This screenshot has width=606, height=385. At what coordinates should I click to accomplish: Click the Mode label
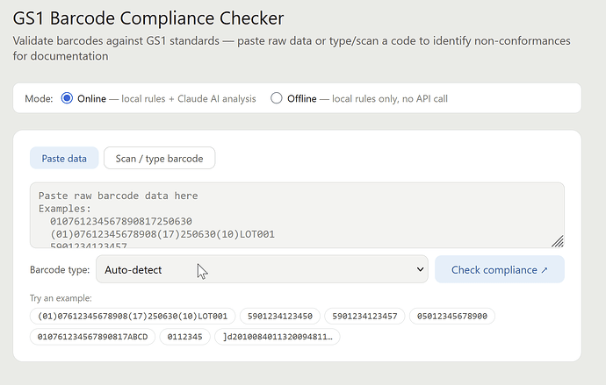click(x=39, y=99)
